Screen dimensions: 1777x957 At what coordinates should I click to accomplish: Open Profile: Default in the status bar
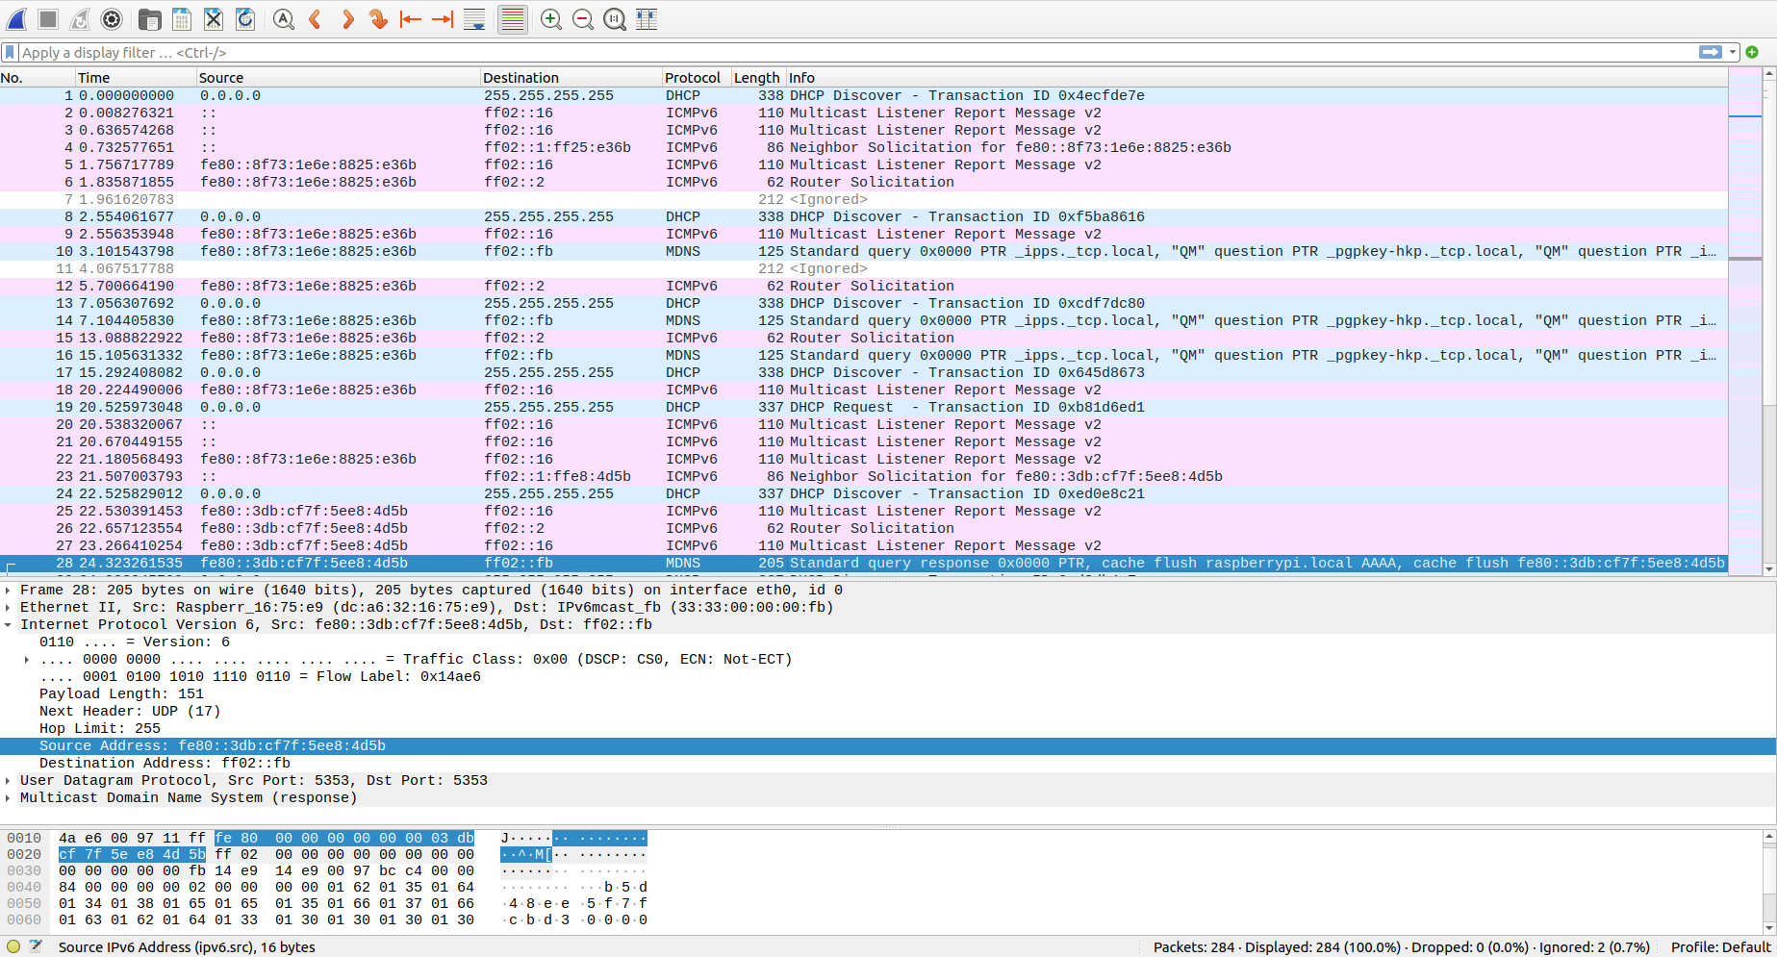point(1720,946)
